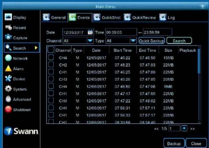
Task: Open the Network menu item
Action: pos(16,58)
